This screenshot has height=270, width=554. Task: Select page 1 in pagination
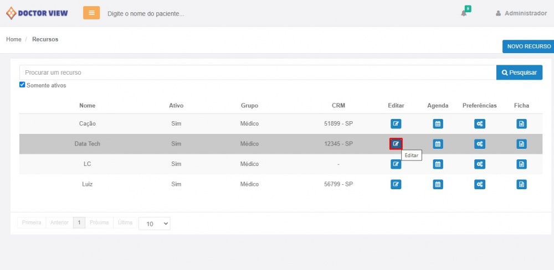[x=79, y=222]
